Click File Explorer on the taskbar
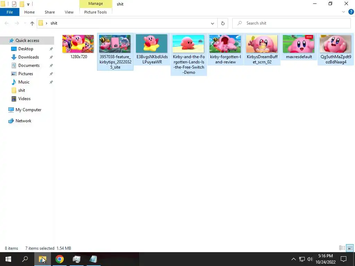The image size is (355, 266). [x=42, y=259]
